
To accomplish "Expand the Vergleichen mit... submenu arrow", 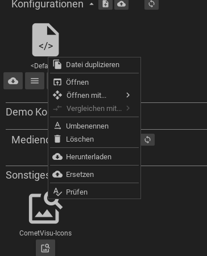I will (x=128, y=108).
